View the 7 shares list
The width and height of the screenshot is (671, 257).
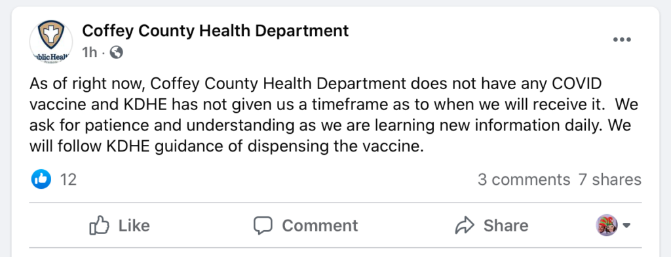coord(610,180)
